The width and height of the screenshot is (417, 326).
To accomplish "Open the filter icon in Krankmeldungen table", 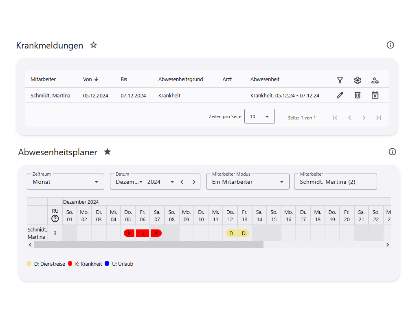I will [x=340, y=80].
